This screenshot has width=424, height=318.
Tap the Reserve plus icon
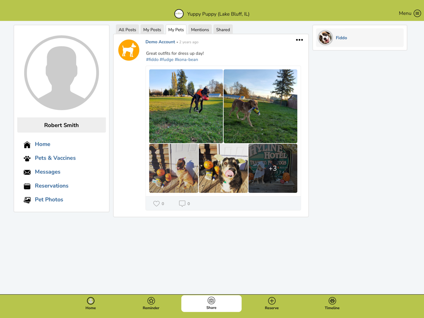[272, 301]
